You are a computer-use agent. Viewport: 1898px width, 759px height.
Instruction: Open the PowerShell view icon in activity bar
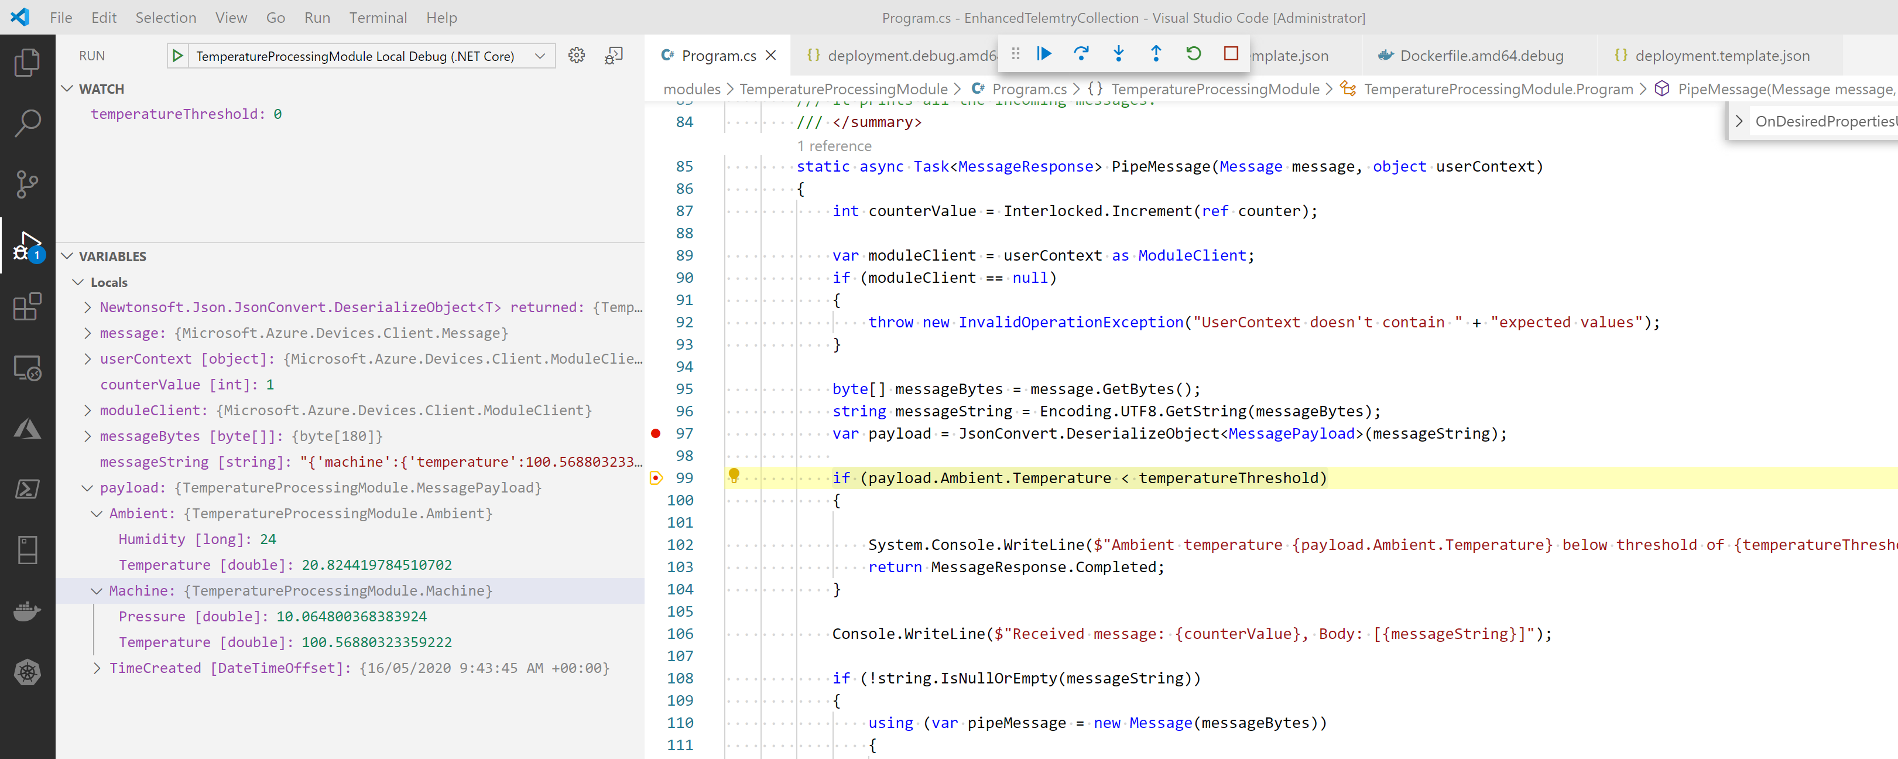28,489
